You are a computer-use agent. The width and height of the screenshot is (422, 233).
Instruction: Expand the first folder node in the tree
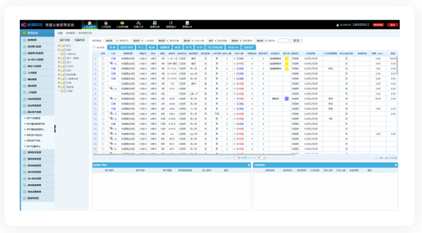click(x=58, y=46)
